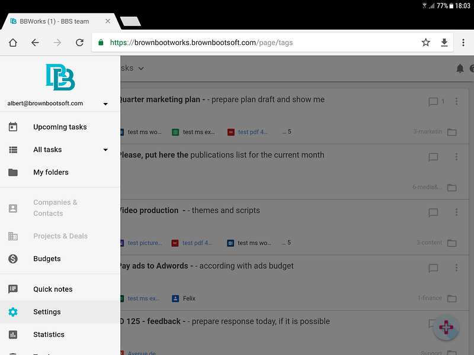Open the 1-finance folder icon

pyautogui.click(x=452, y=299)
